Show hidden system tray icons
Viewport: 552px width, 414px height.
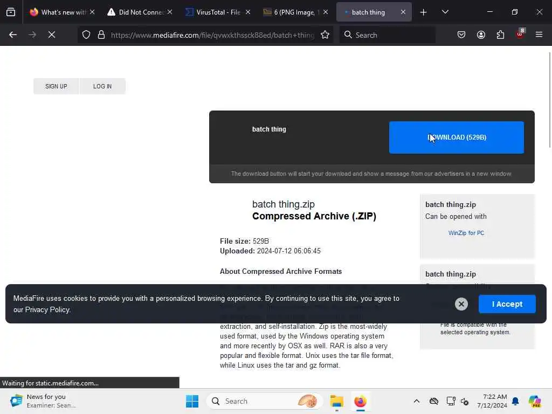coord(417,401)
